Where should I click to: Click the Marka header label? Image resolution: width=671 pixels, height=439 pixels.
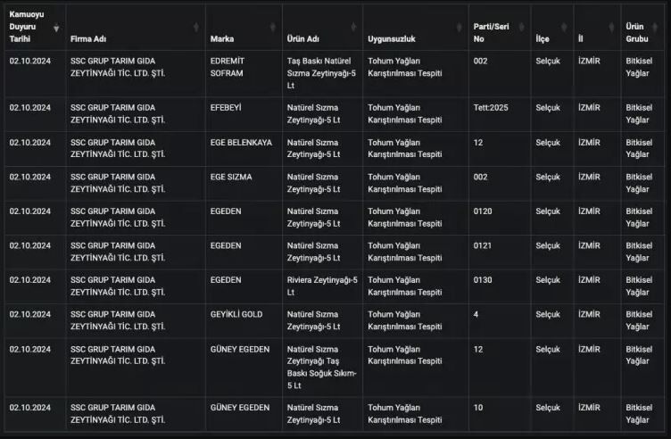(222, 40)
